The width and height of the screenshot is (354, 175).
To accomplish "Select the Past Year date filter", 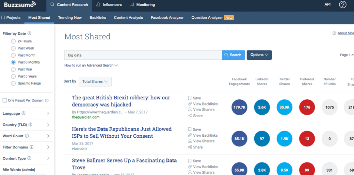I will [x=13, y=69].
